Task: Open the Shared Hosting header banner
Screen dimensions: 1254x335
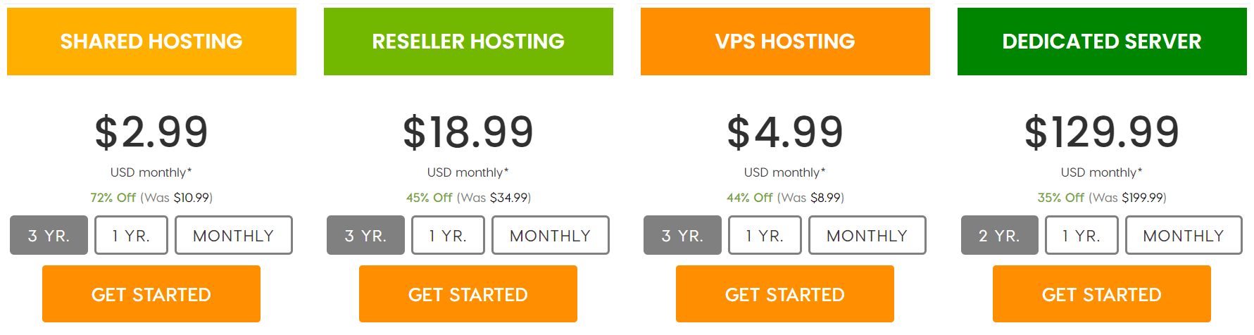Action: pos(151,42)
